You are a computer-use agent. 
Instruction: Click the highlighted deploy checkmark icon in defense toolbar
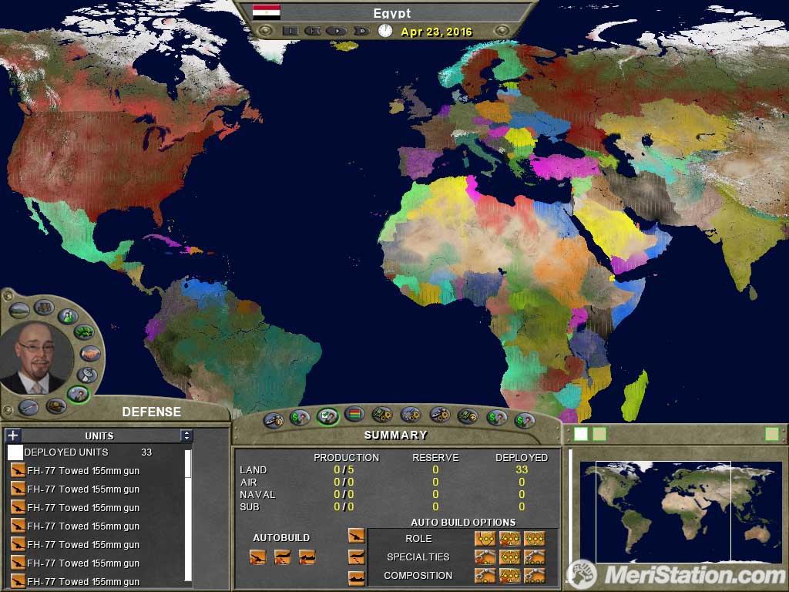click(327, 417)
